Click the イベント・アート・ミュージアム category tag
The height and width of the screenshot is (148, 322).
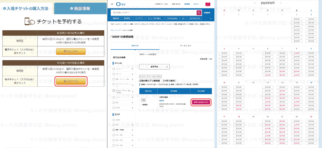[150, 76]
